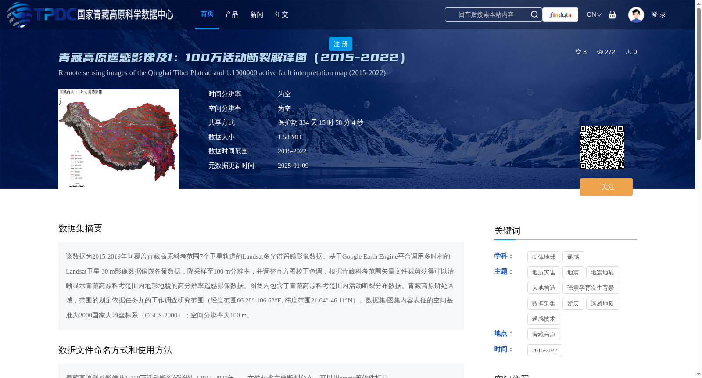
Task: Click the 2025-01-09 update date value
Action: 293,166
